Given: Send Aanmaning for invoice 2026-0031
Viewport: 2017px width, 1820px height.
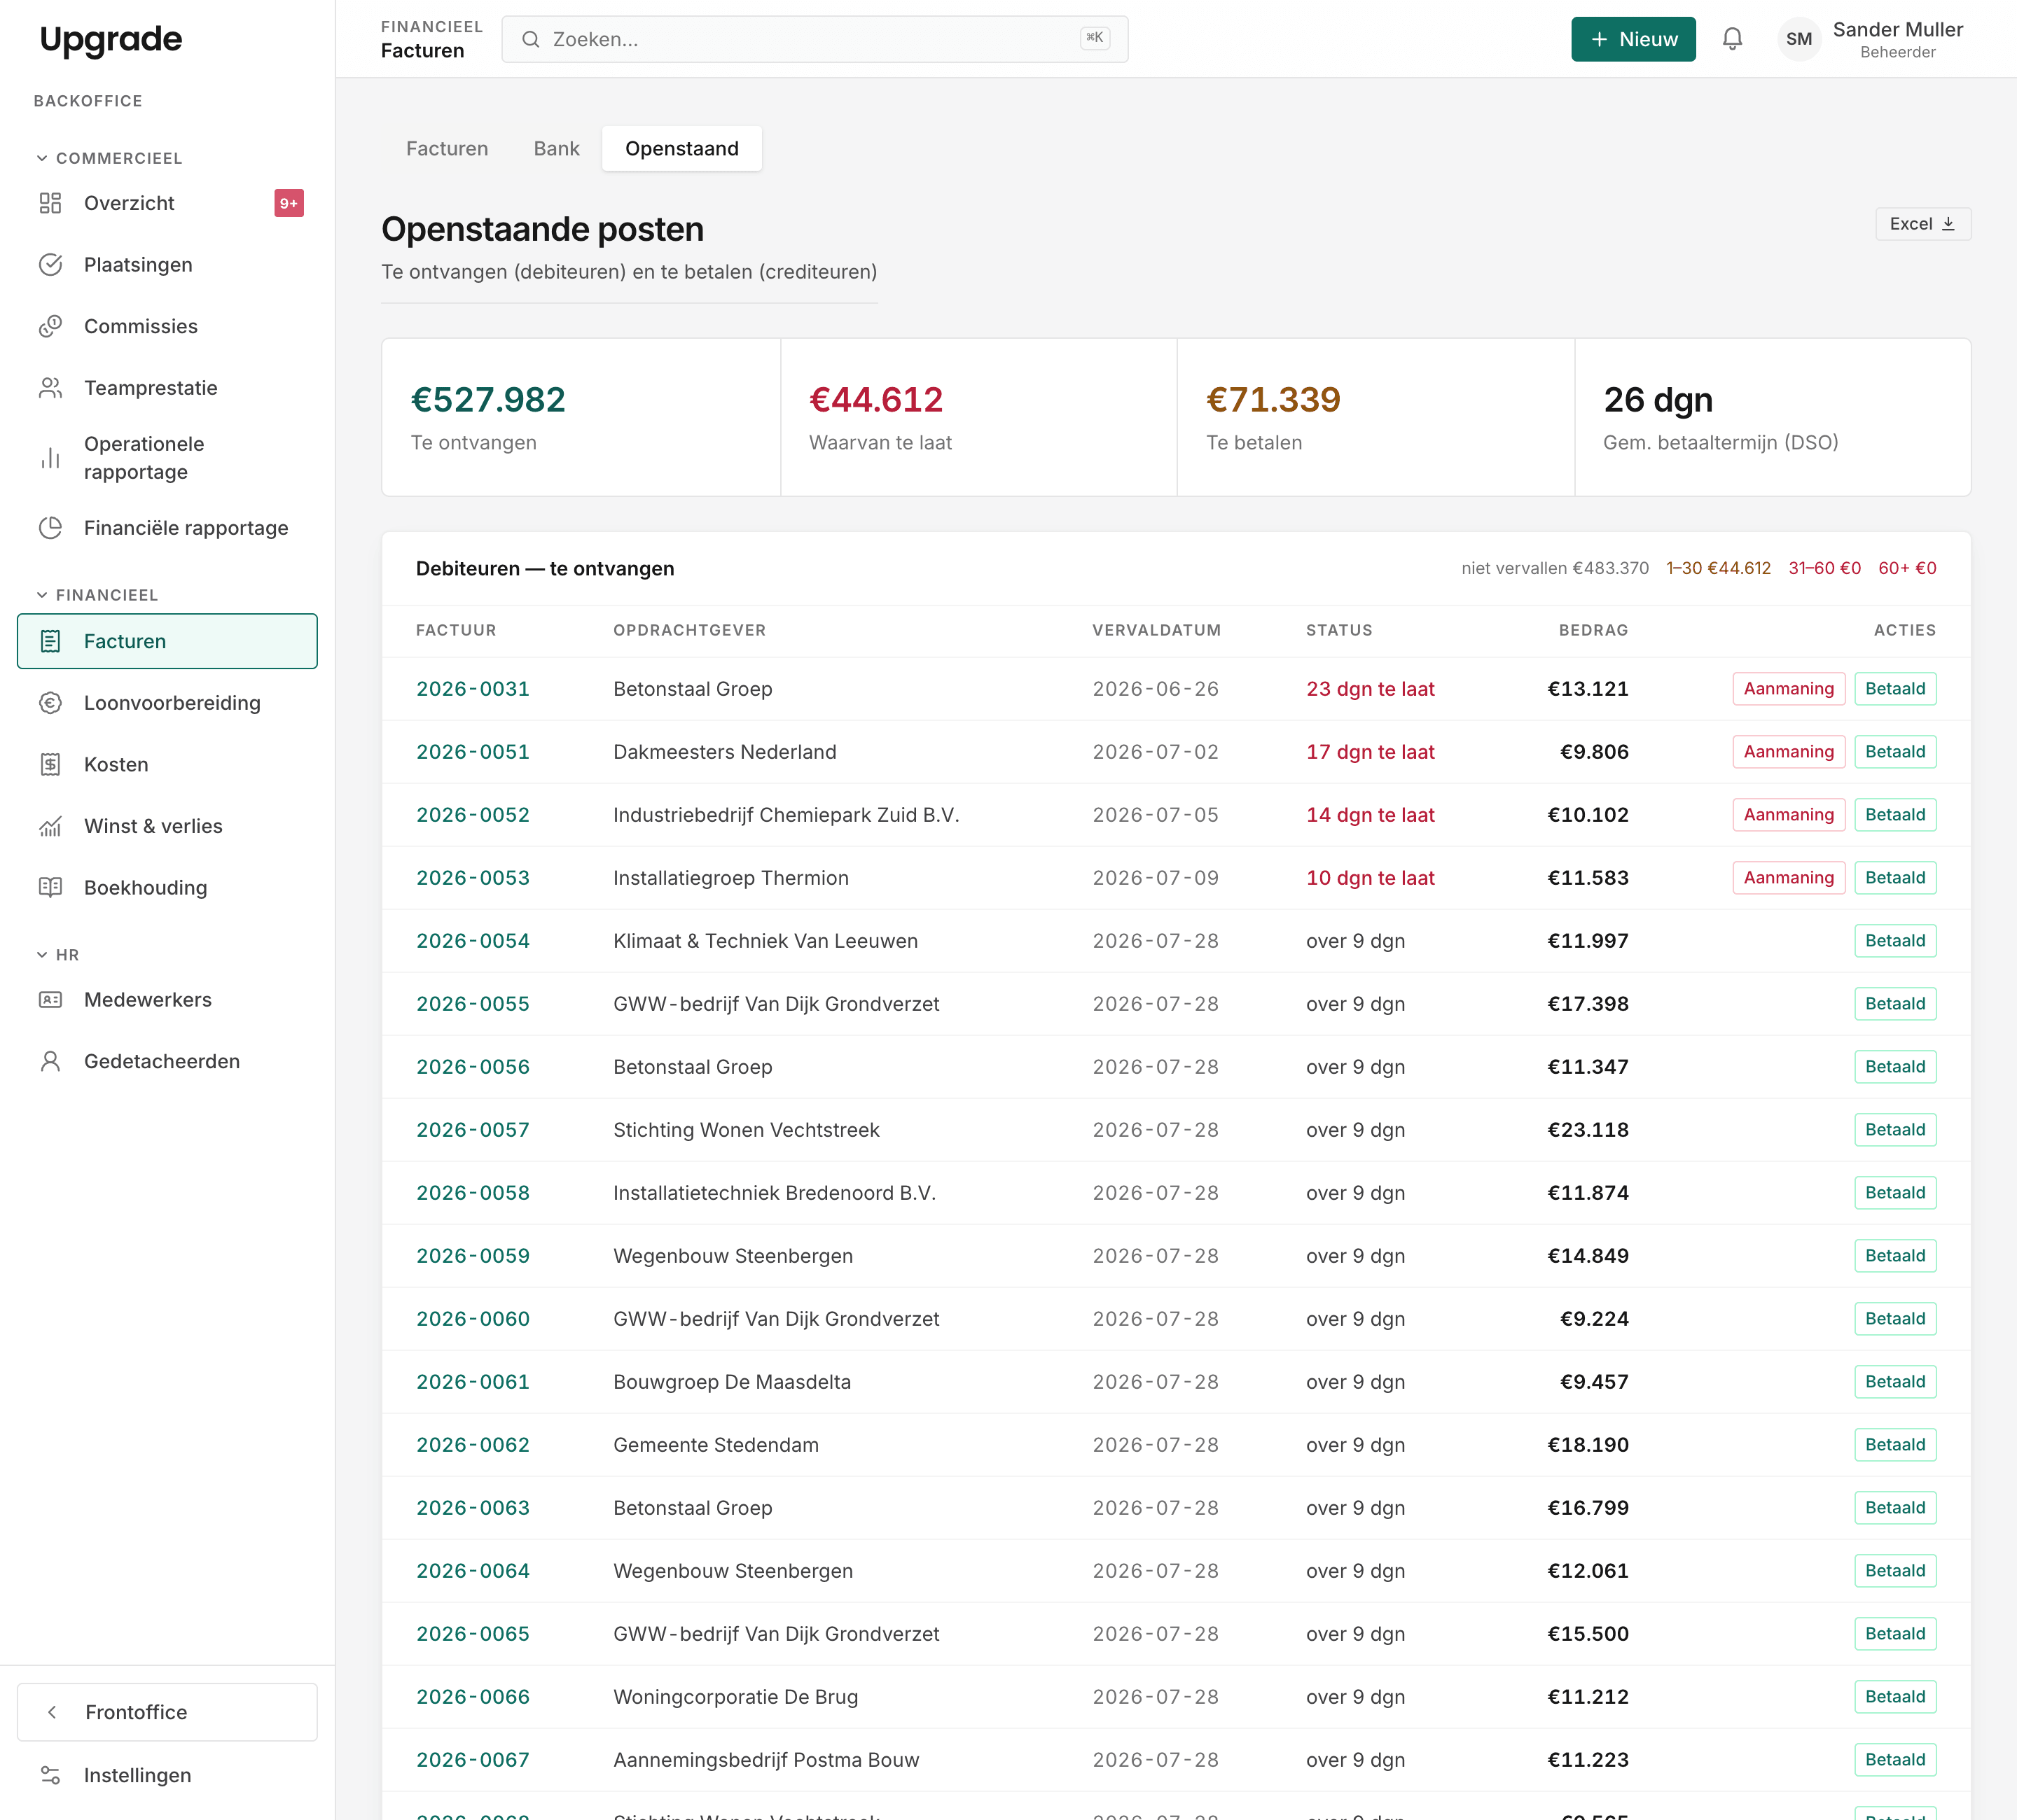Looking at the screenshot, I should pos(1788,689).
